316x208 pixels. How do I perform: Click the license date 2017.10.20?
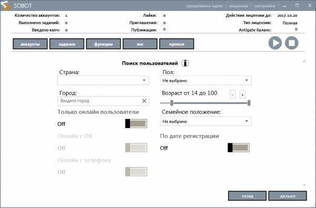point(287,15)
